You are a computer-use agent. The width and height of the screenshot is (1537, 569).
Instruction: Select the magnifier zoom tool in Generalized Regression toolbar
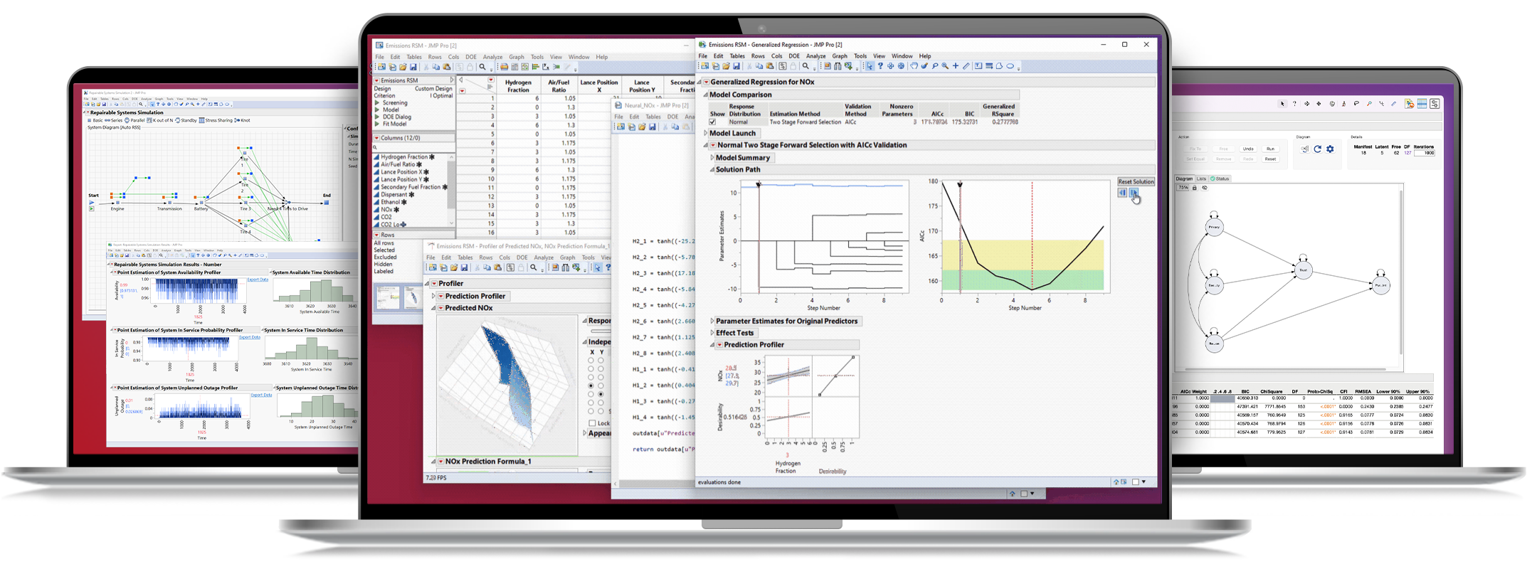click(945, 66)
